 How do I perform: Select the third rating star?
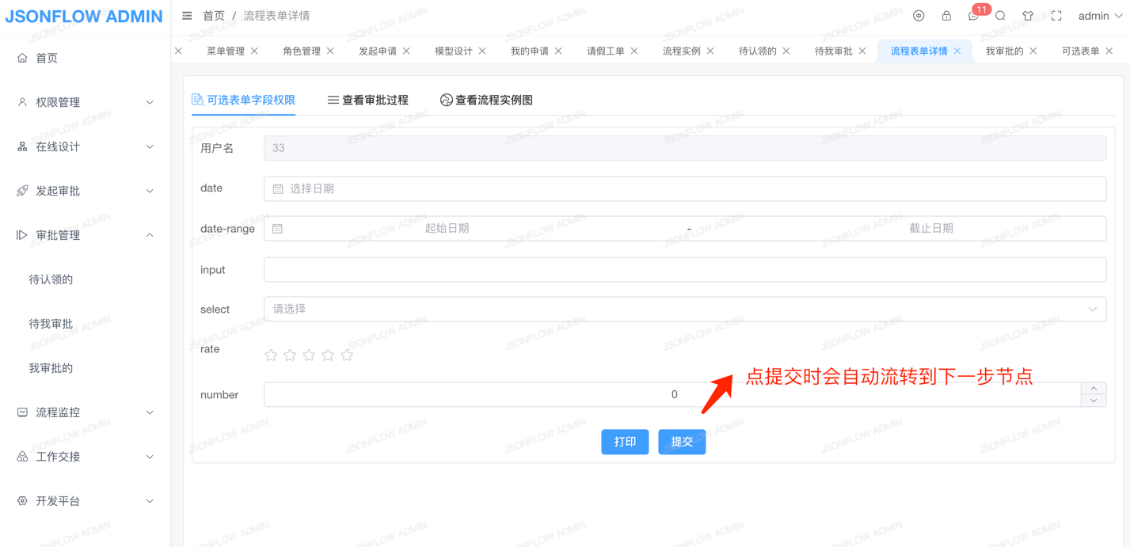tap(309, 355)
